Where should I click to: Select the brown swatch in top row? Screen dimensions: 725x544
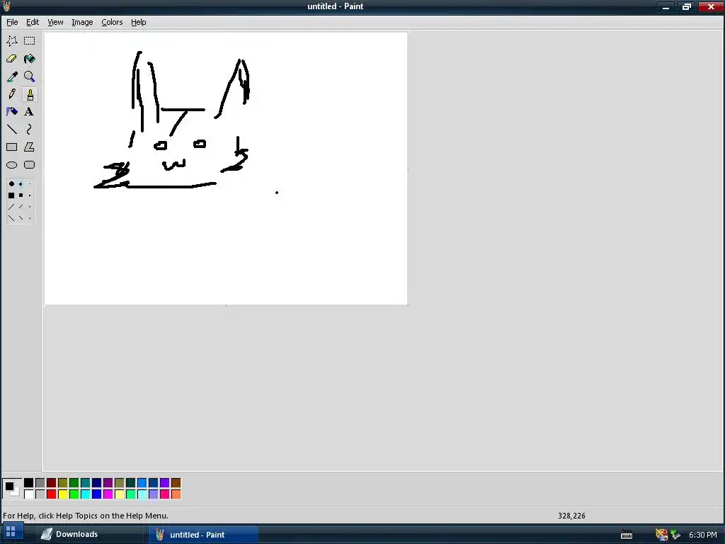tap(176, 483)
